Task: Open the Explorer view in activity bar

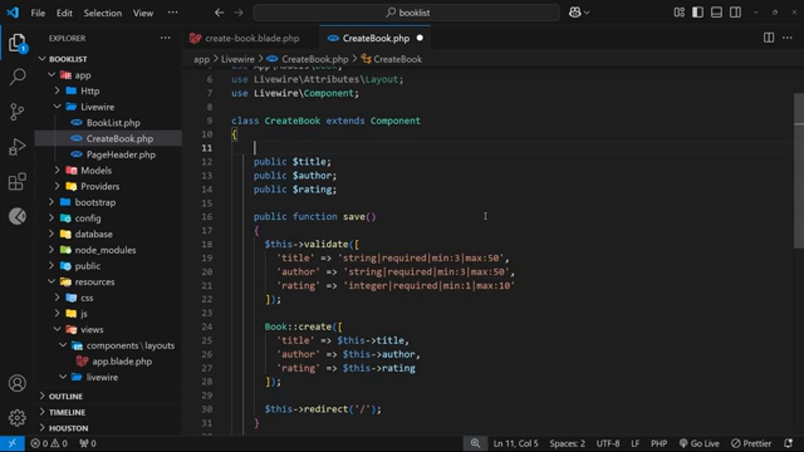Action: click(17, 44)
